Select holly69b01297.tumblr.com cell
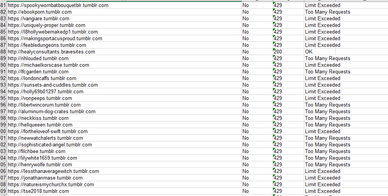The height and width of the screenshot is (196, 388). click(x=124, y=92)
